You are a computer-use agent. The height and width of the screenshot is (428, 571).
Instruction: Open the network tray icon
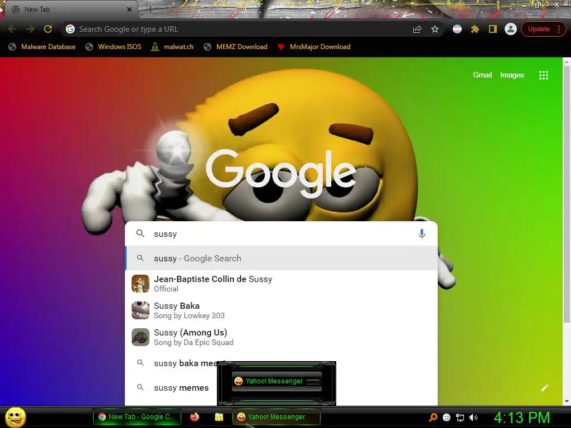[x=460, y=417]
